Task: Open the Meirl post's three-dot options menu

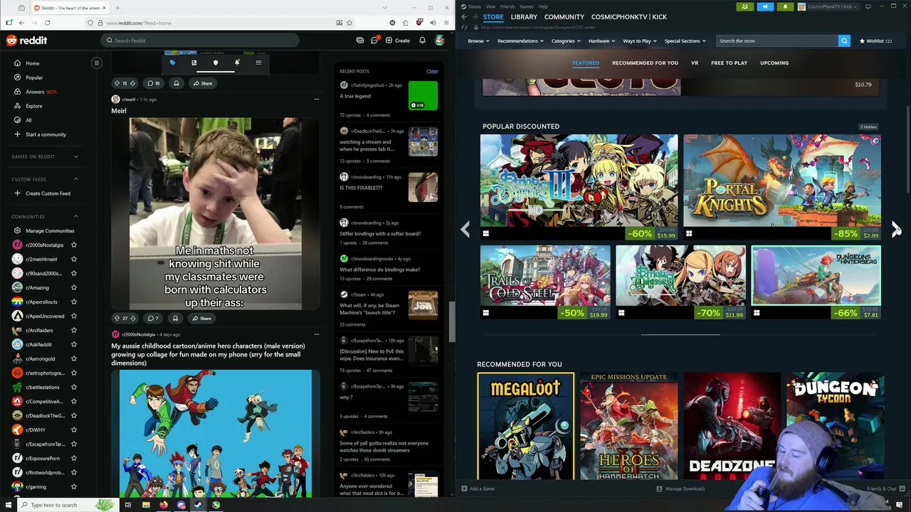Action: pyautogui.click(x=317, y=100)
